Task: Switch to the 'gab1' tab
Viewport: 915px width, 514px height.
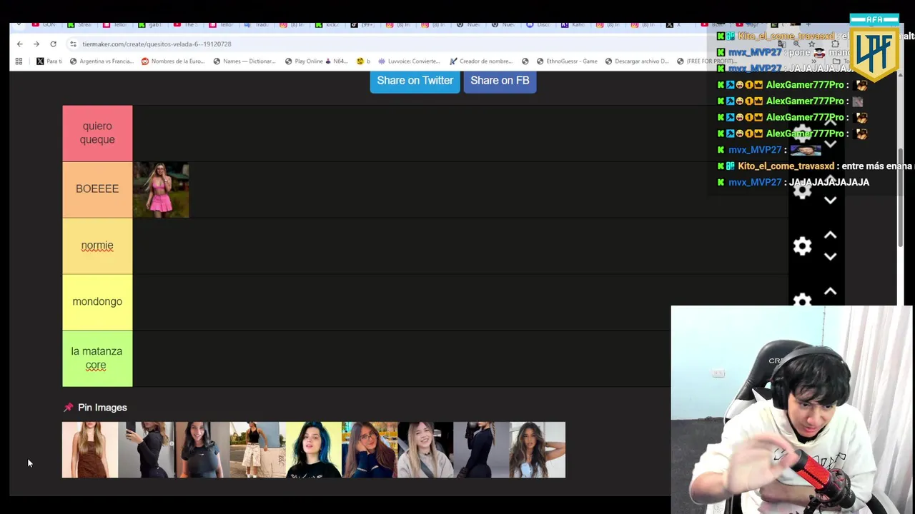Action: click(x=150, y=25)
